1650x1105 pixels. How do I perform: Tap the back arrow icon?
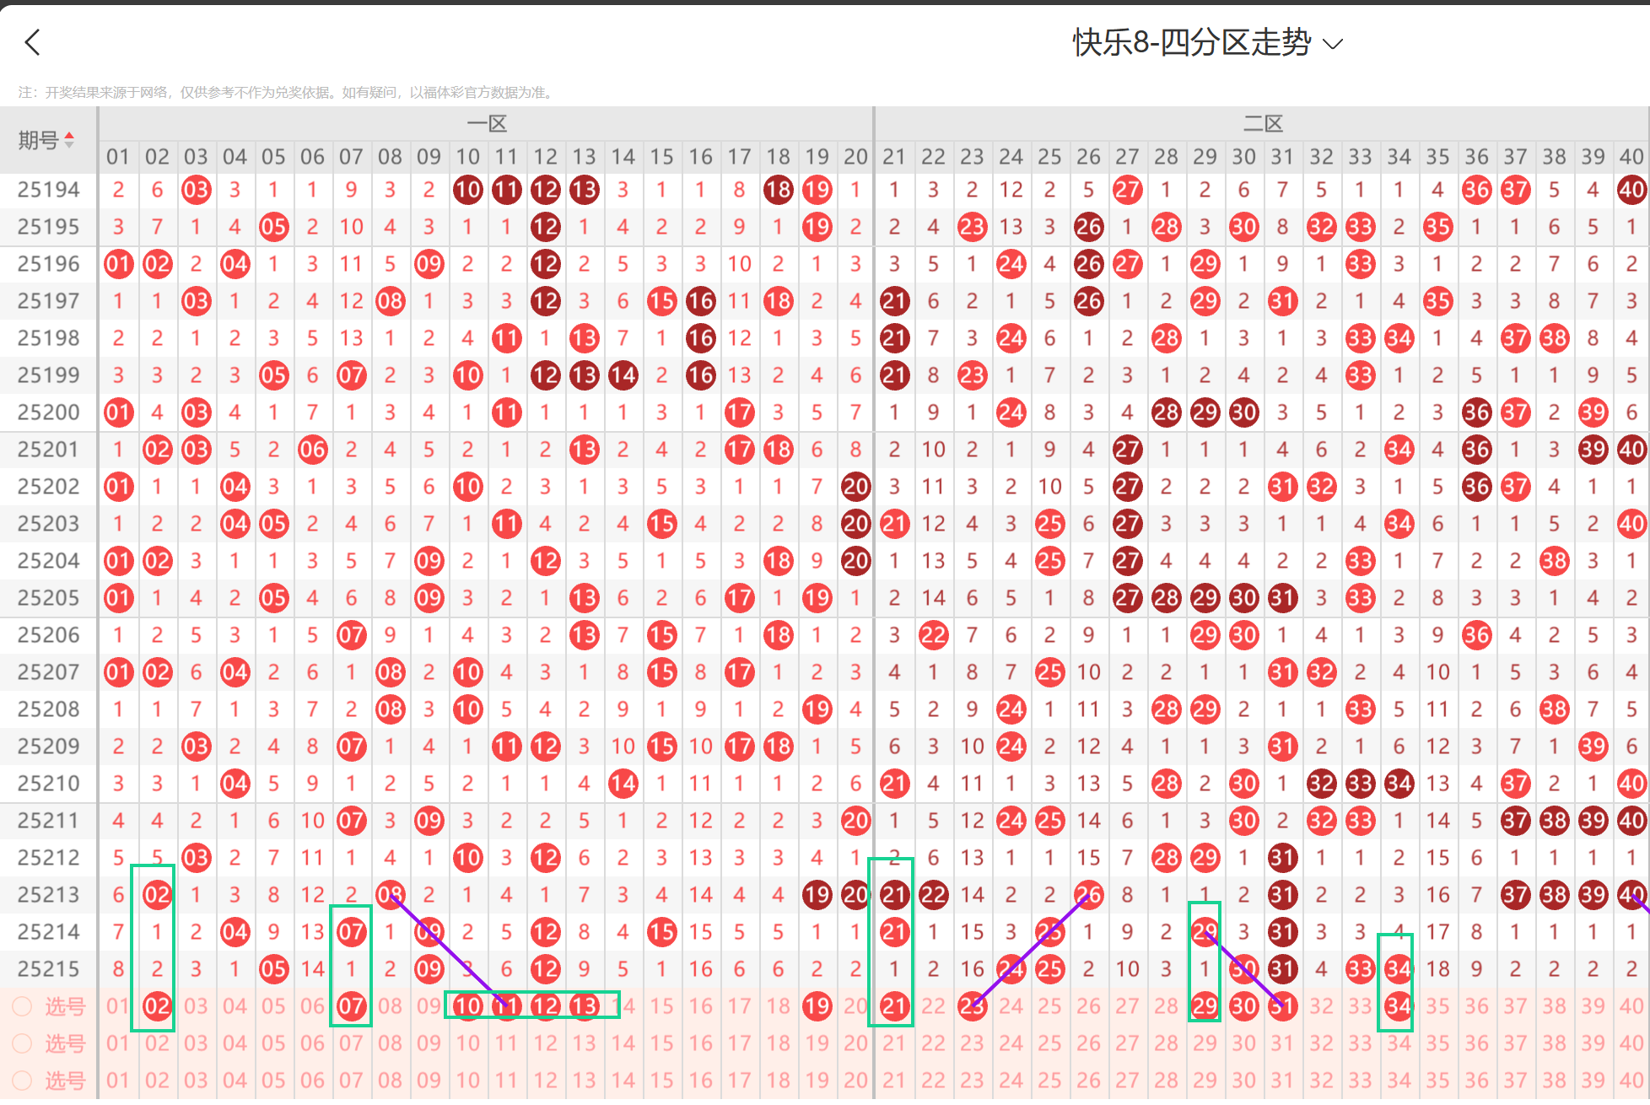[x=33, y=42]
